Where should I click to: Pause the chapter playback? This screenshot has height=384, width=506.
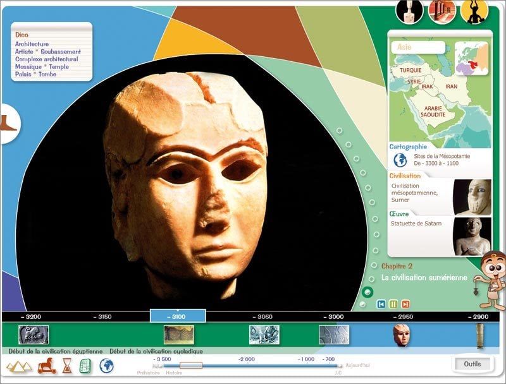393,304
